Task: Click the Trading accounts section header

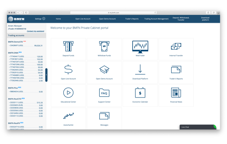Action: pos(27,35)
